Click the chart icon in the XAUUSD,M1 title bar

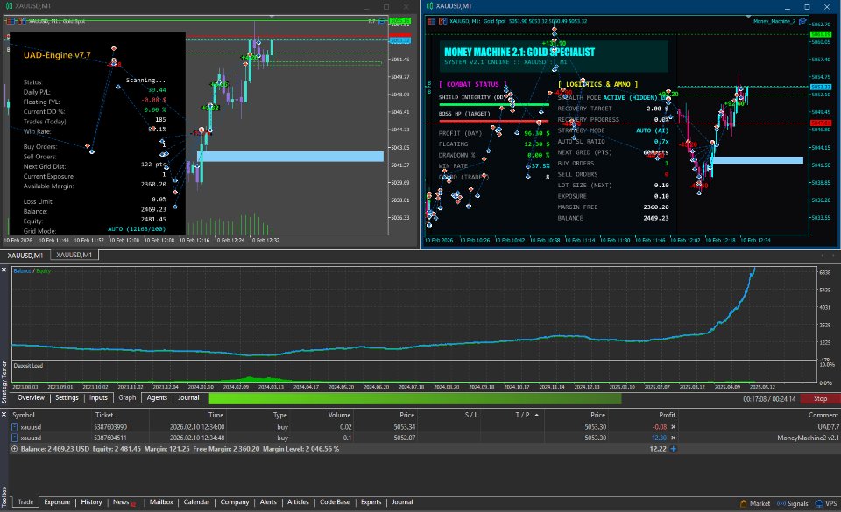tap(429, 5)
